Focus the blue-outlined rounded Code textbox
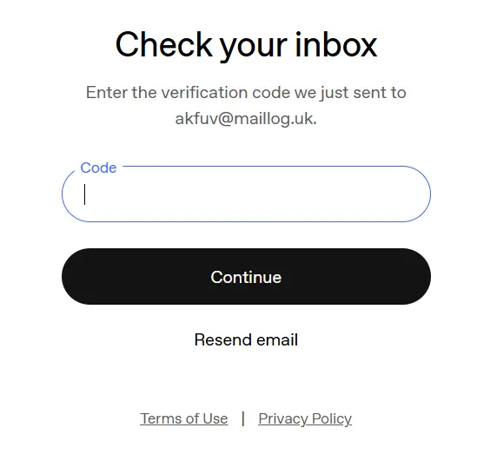This screenshot has width=497, height=454. click(x=246, y=194)
